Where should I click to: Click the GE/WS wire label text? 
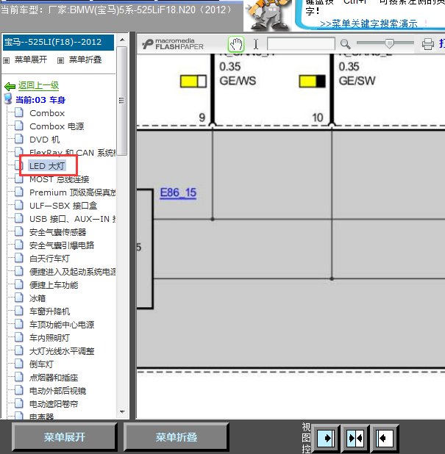click(238, 81)
